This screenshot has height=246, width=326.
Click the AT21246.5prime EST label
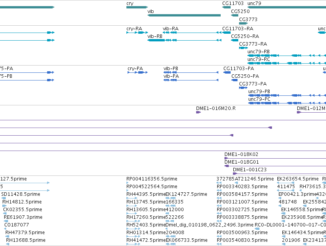coord(254,179)
